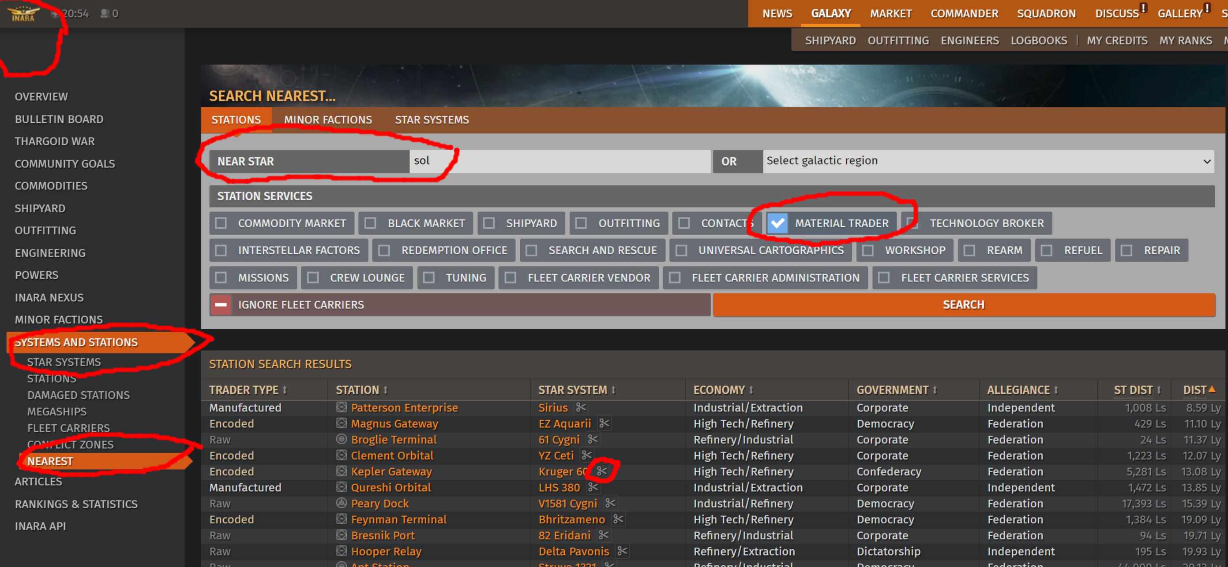Switch to the Star Systems tab

point(432,120)
